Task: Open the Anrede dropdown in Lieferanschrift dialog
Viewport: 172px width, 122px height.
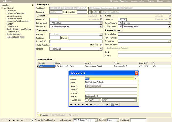Action: pyautogui.click(x=135, y=79)
